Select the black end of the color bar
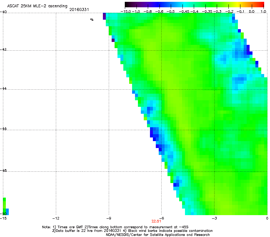 click(x=127, y=5)
